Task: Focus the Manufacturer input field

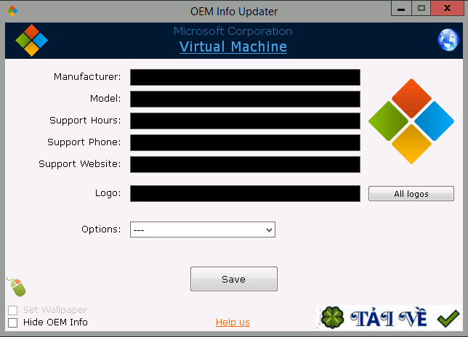Action: click(245, 77)
